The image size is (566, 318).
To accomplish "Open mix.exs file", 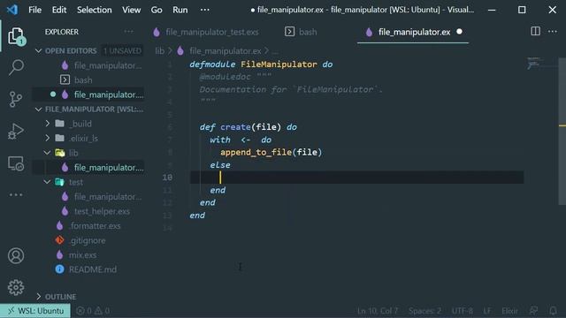I will click(82, 255).
